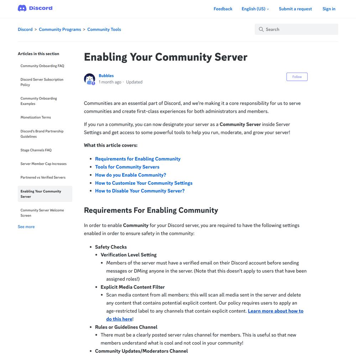Open Community Tools breadcrumb

click(104, 30)
